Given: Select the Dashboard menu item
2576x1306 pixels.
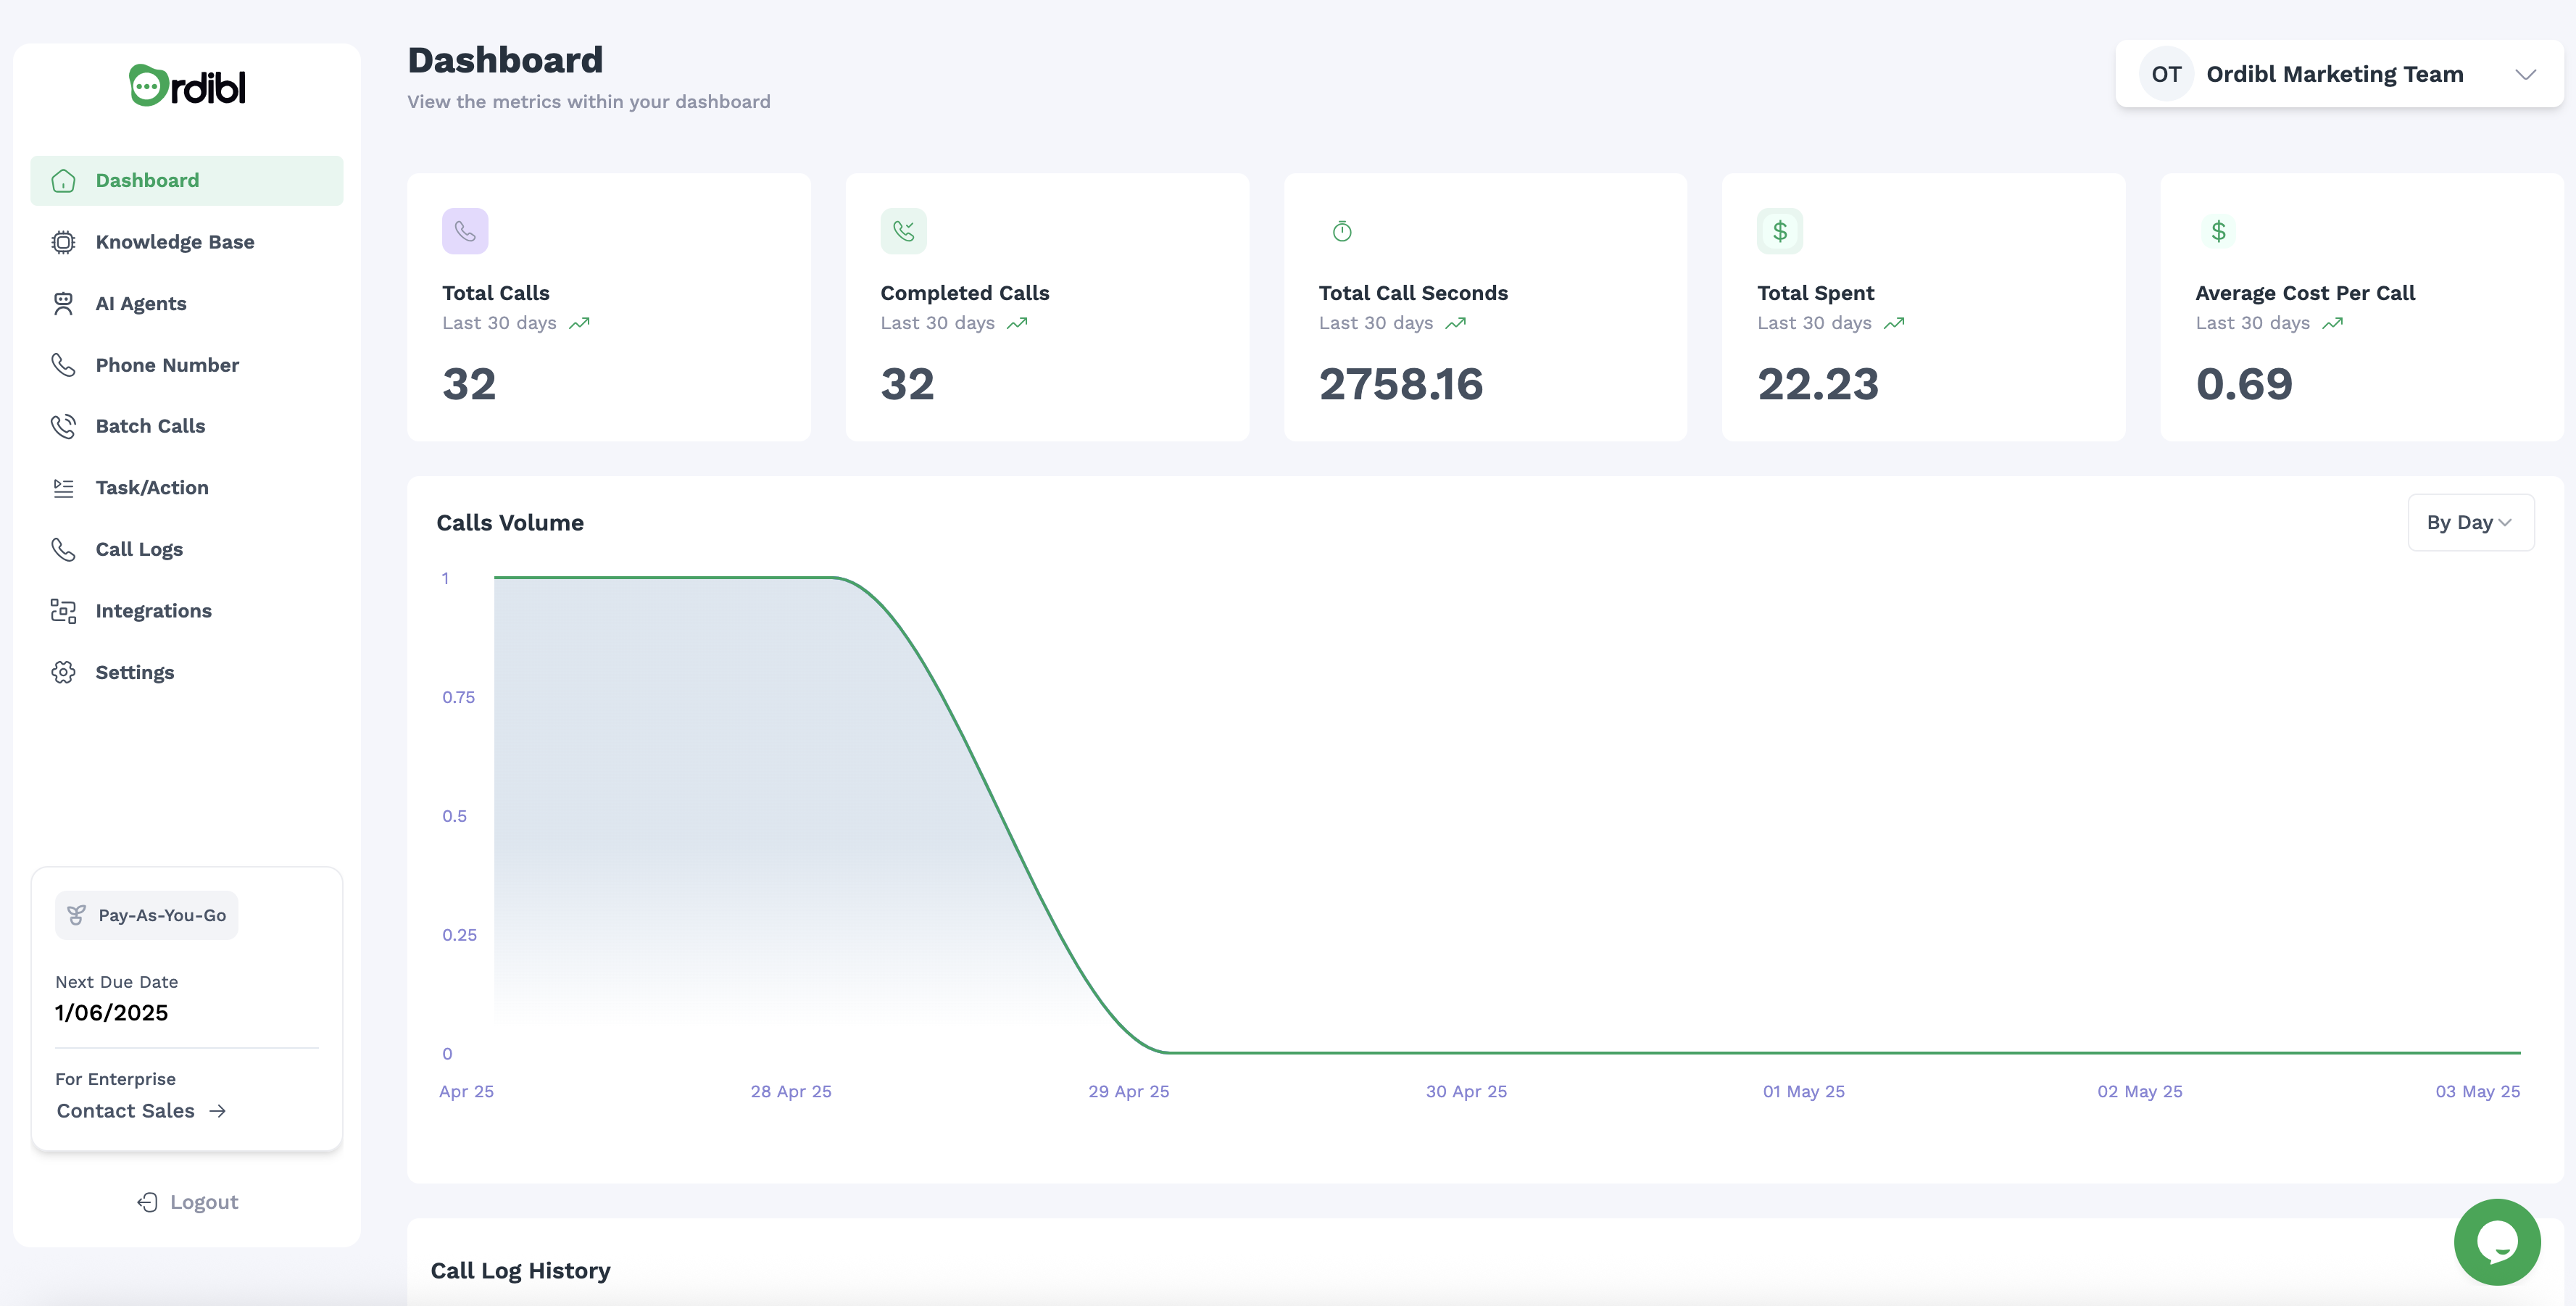Looking at the screenshot, I should pyautogui.click(x=147, y=180).
